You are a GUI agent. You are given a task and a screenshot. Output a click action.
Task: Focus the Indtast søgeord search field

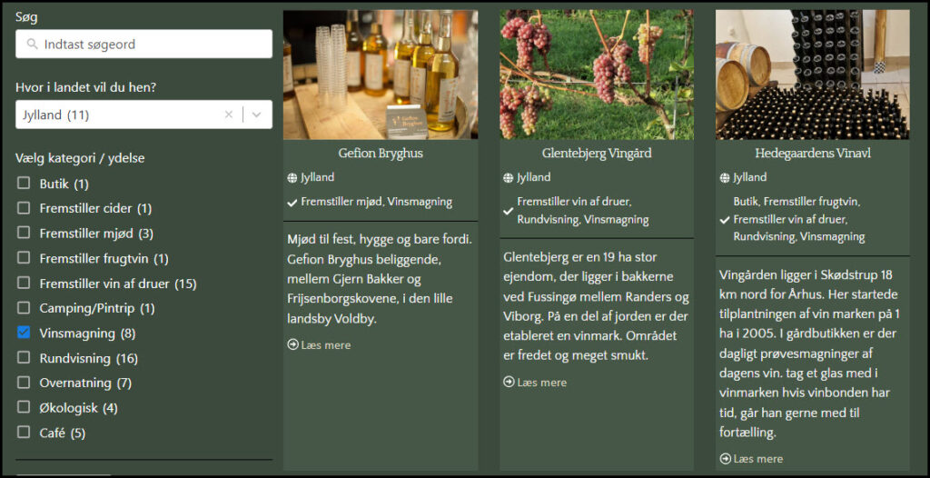click(x=144, y=44)
